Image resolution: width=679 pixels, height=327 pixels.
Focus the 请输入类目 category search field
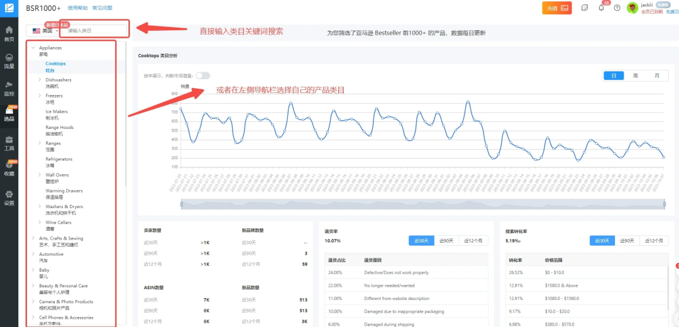94,31
